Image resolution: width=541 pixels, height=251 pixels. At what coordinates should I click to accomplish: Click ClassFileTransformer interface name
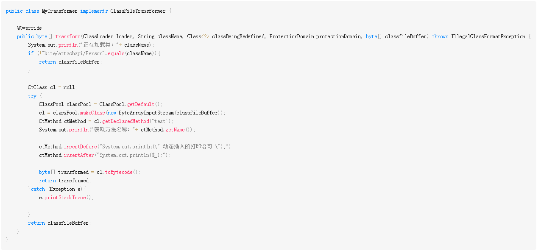(x=138, y=11)
